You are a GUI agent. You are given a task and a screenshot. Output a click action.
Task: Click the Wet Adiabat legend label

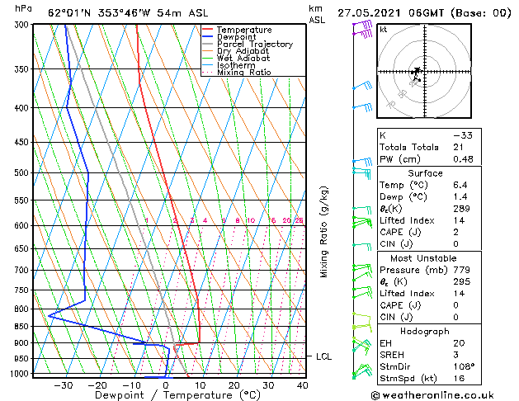pos(243,59)
